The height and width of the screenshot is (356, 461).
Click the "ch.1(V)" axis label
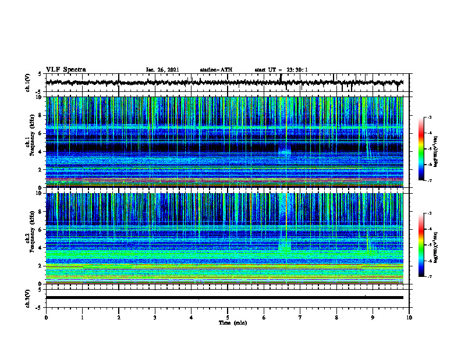click(28, 83)
